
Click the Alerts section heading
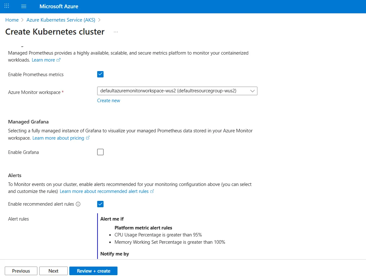point(15,175)
